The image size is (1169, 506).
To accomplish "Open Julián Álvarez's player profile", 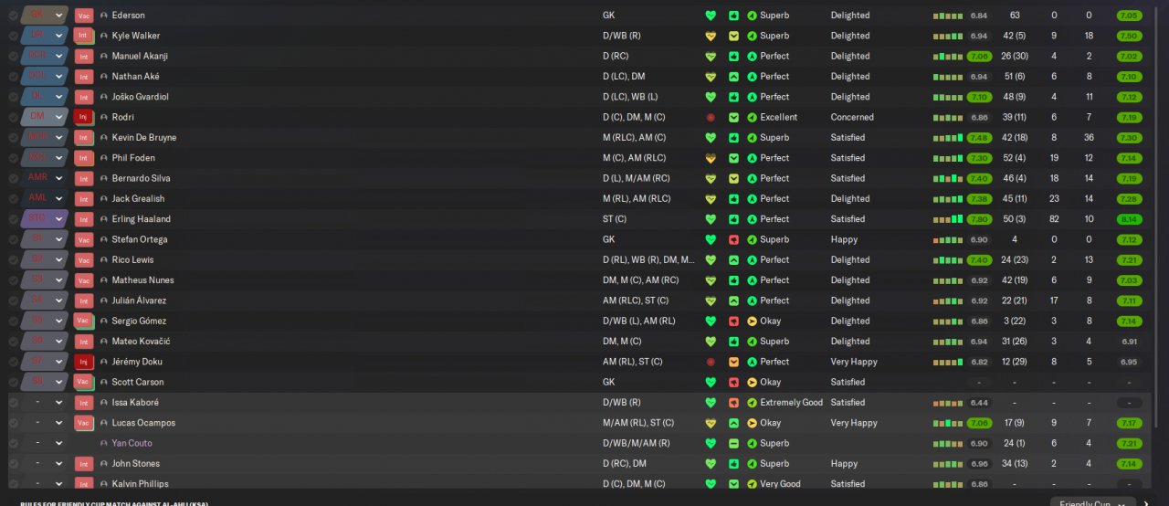I will (139, 300).
